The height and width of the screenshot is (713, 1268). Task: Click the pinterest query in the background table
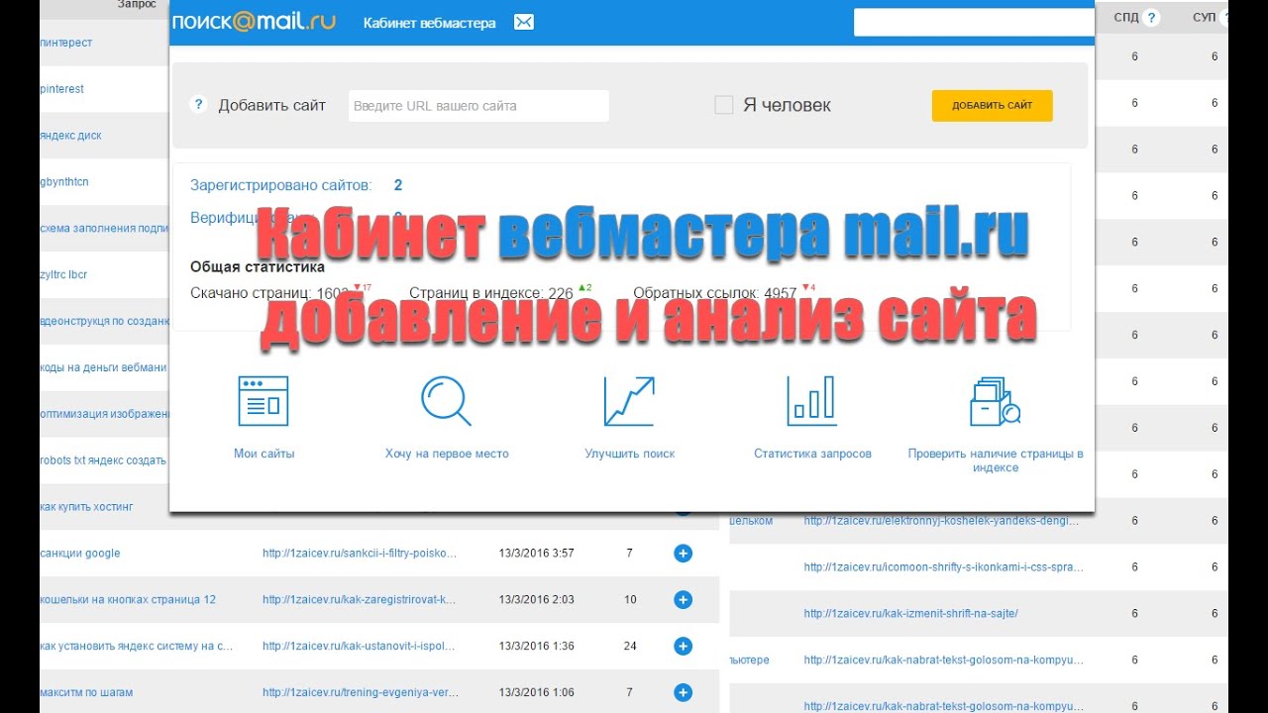(x=61, y=88)
